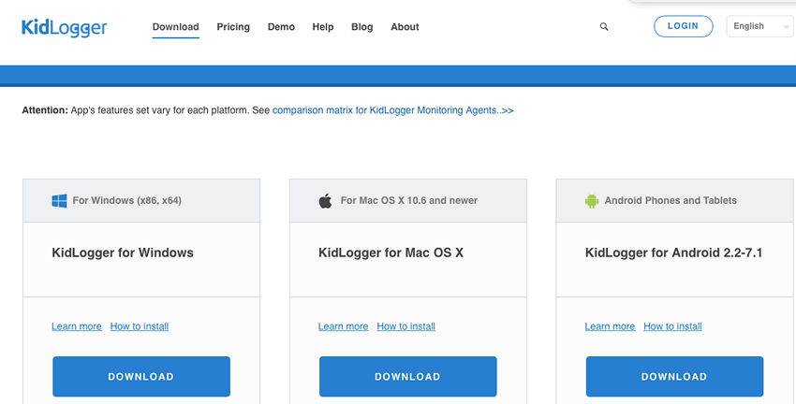796x404 pixels.
Task: Go to the Pricing page
Action: tap(233, 27)
